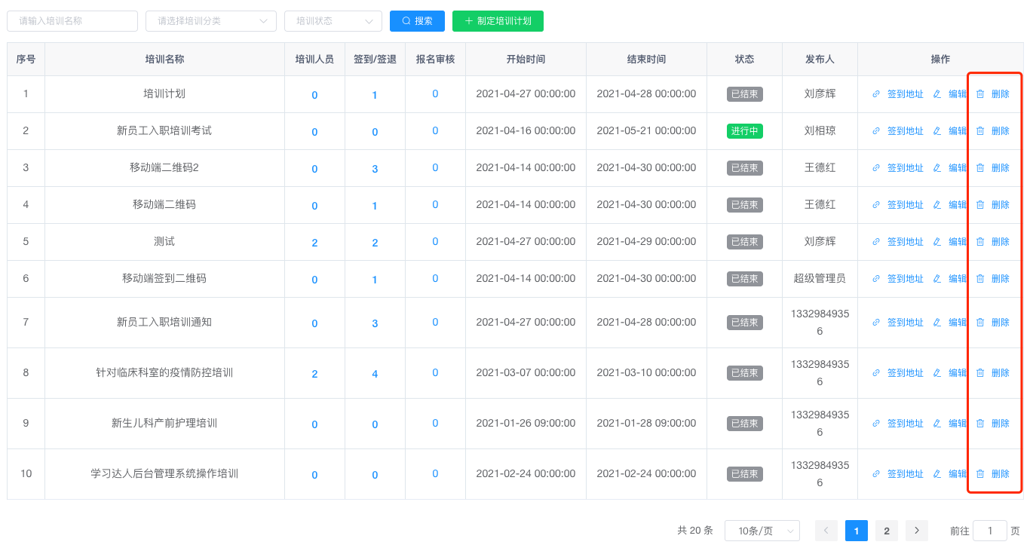Open 签到地址 link for 测试
Image resolution: width=1033 pixels, height=554 pixels.
point(906,242)
